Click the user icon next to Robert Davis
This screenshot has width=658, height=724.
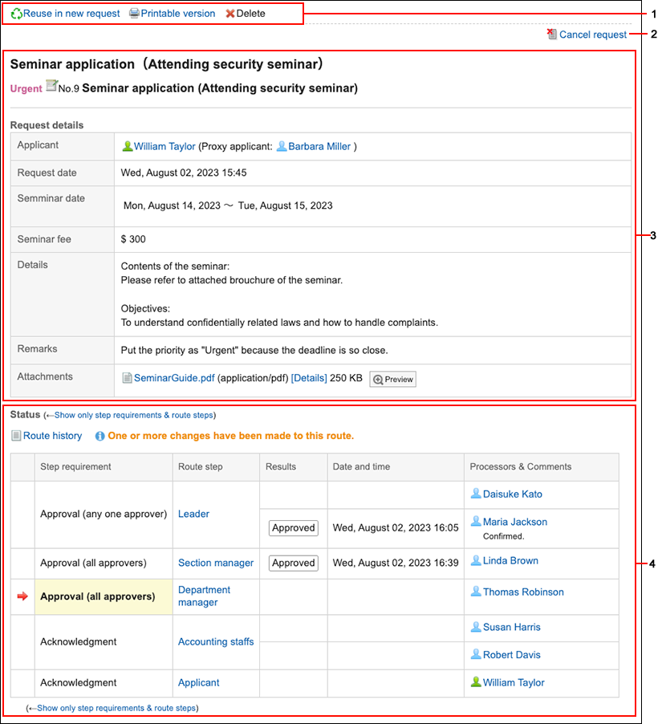(476, 654)
